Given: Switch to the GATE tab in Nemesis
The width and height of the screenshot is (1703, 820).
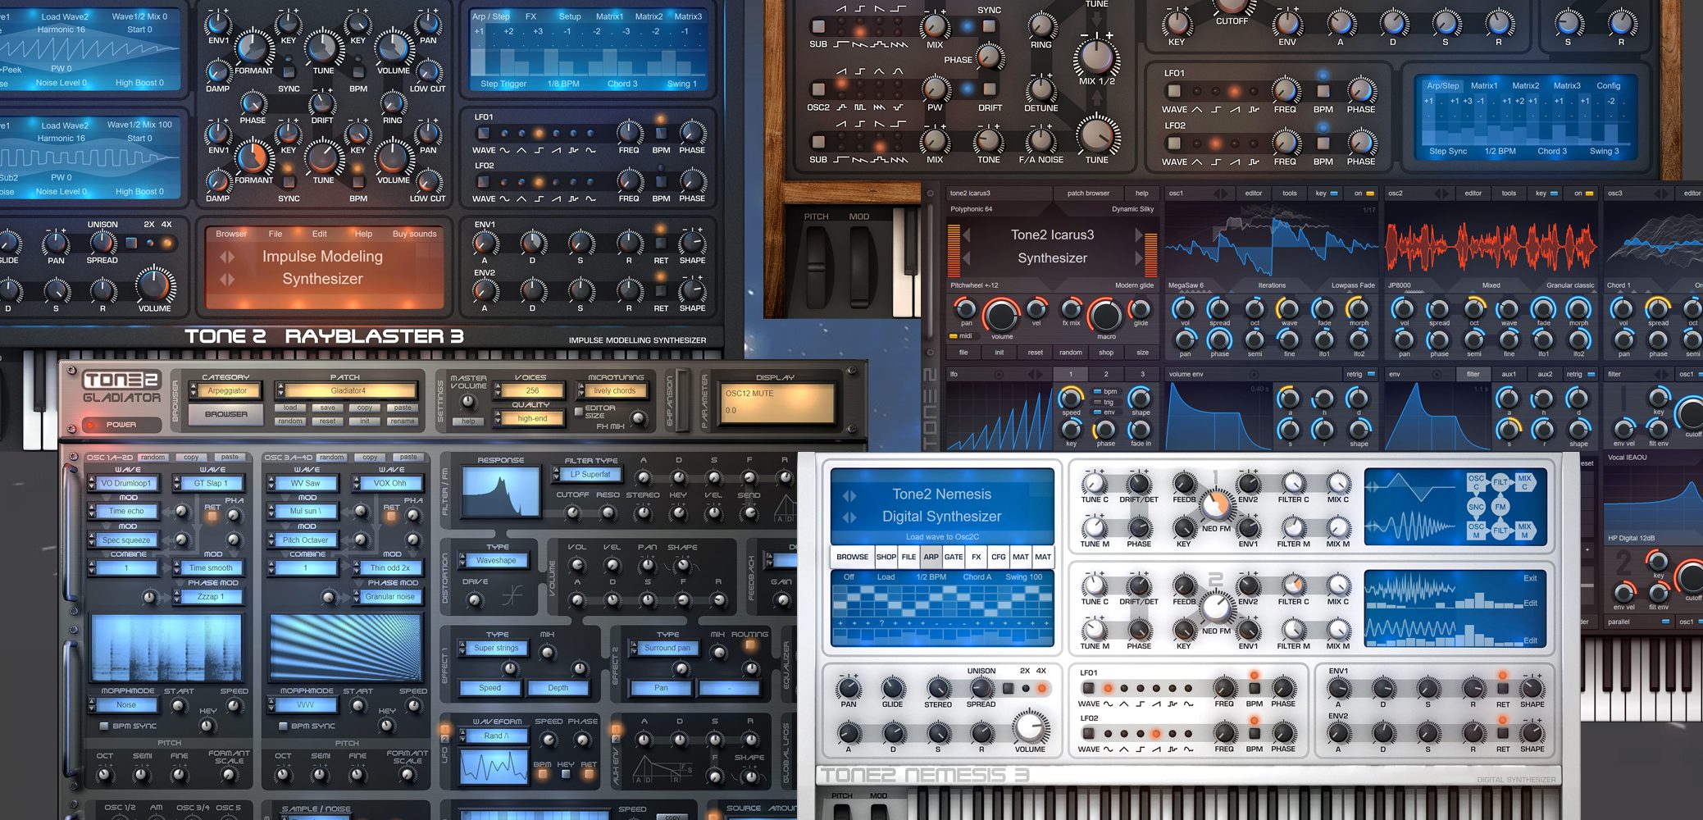Looking at the screenshot, I should [954, 557].
